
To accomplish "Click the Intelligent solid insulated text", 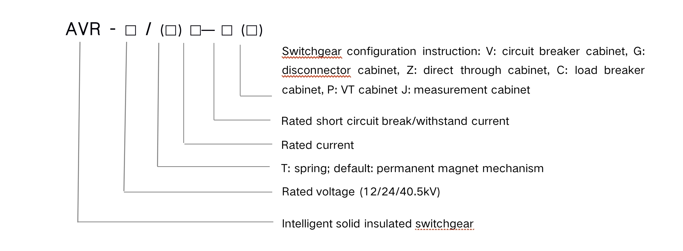I will click(347, 223).
